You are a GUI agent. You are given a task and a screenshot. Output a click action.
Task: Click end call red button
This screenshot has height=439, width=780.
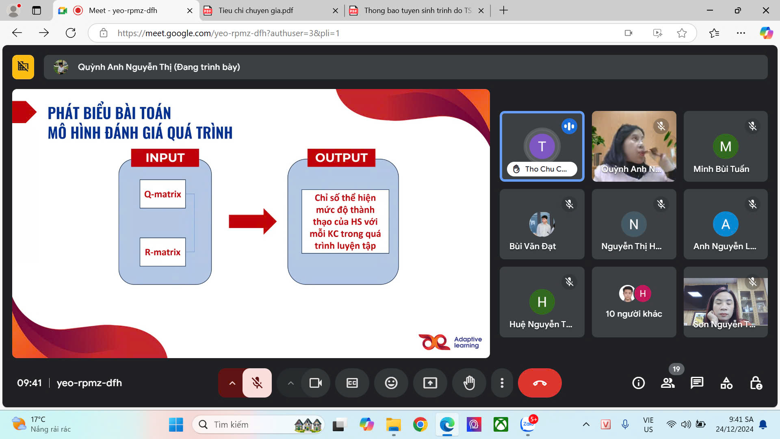(540, 382)
